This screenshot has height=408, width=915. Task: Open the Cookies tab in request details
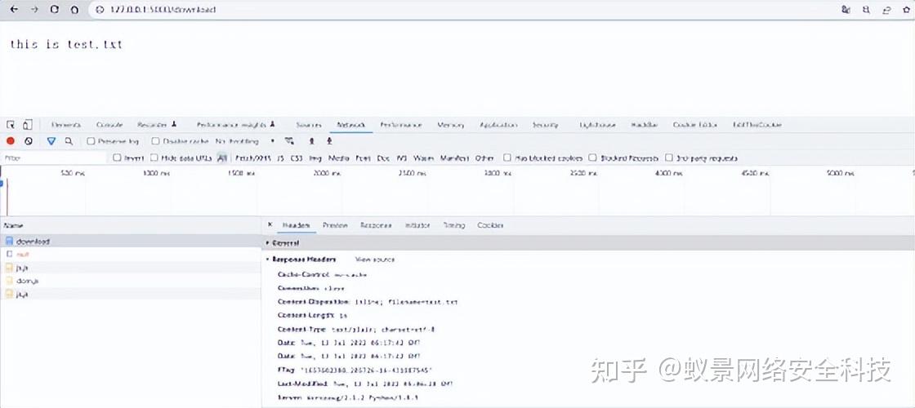[x=490, y=225]
